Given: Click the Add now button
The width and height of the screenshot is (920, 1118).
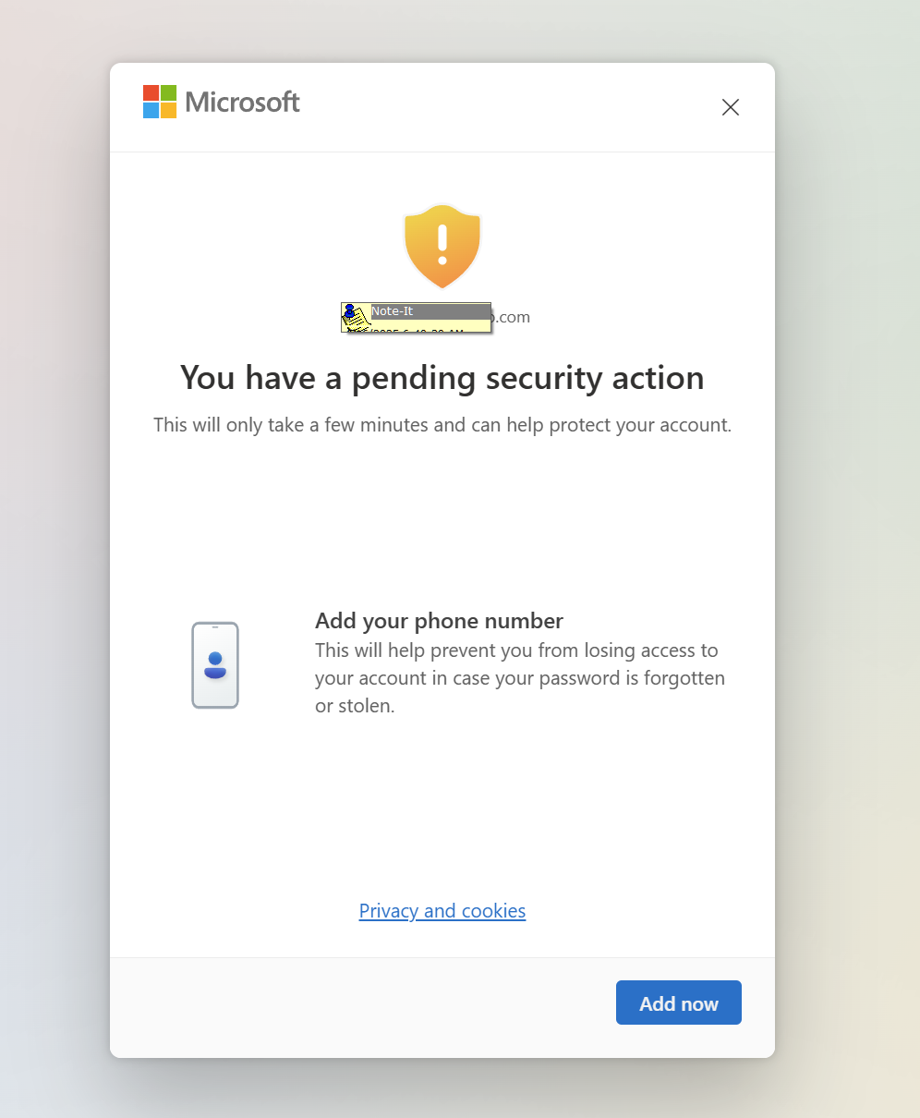Looking at the screenshot, I should click(678, 1003).
